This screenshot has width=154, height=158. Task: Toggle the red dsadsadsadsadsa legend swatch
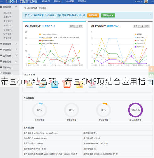(40, 41)
